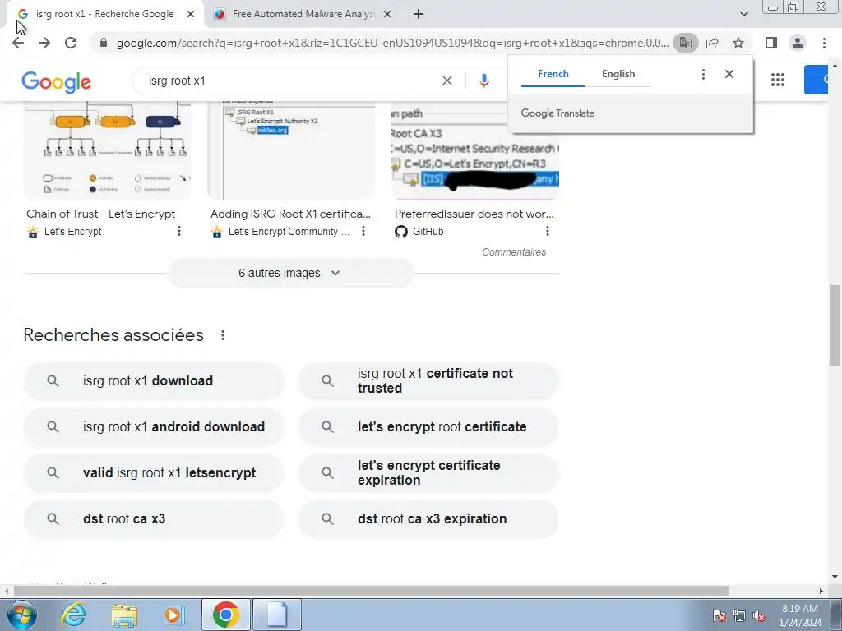Viewport: 842px width, 631px height.
Task: Open translate options three-dot menu
Action: [703, 74]
